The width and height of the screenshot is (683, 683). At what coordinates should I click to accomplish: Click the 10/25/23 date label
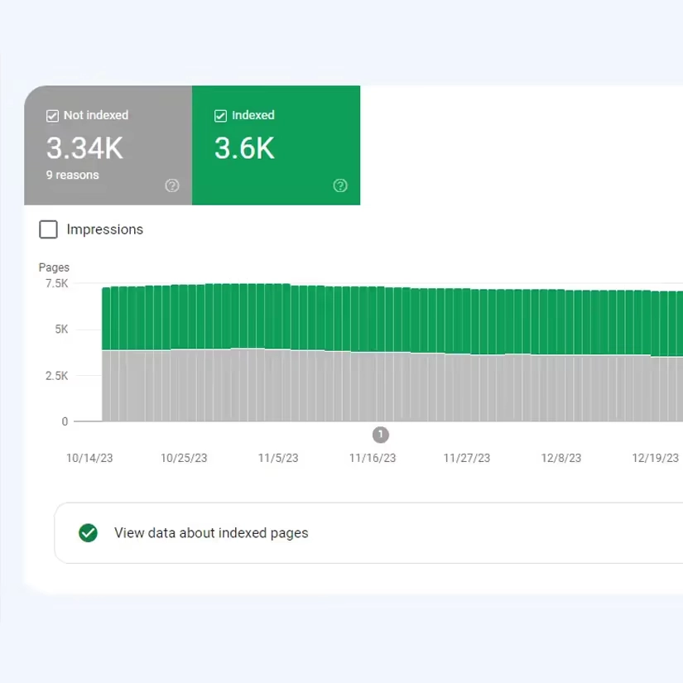click(x=184, y=459)
